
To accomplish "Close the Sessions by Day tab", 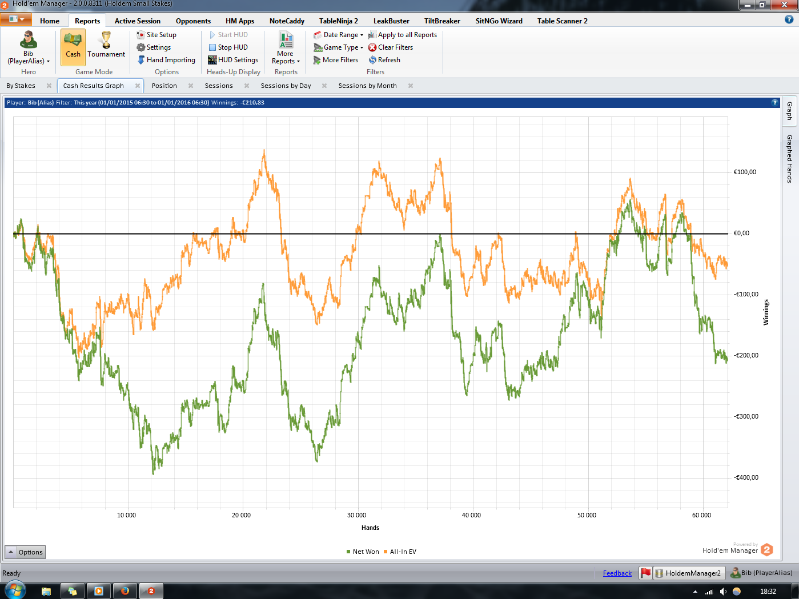I will point(324,86).
